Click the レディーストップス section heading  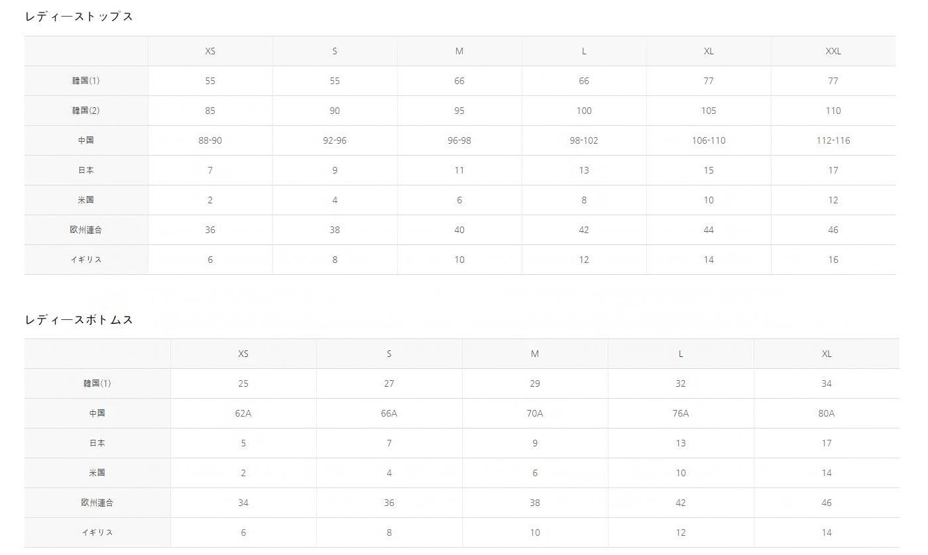pos(79,17)
